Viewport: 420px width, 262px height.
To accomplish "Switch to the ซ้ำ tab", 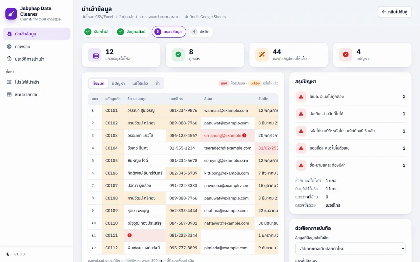I will (157, 84).
